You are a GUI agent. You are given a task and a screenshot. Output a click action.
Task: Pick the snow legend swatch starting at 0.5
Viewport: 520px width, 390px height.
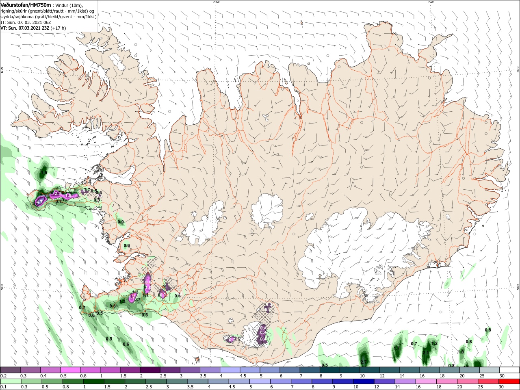click(x=70, y=370)
